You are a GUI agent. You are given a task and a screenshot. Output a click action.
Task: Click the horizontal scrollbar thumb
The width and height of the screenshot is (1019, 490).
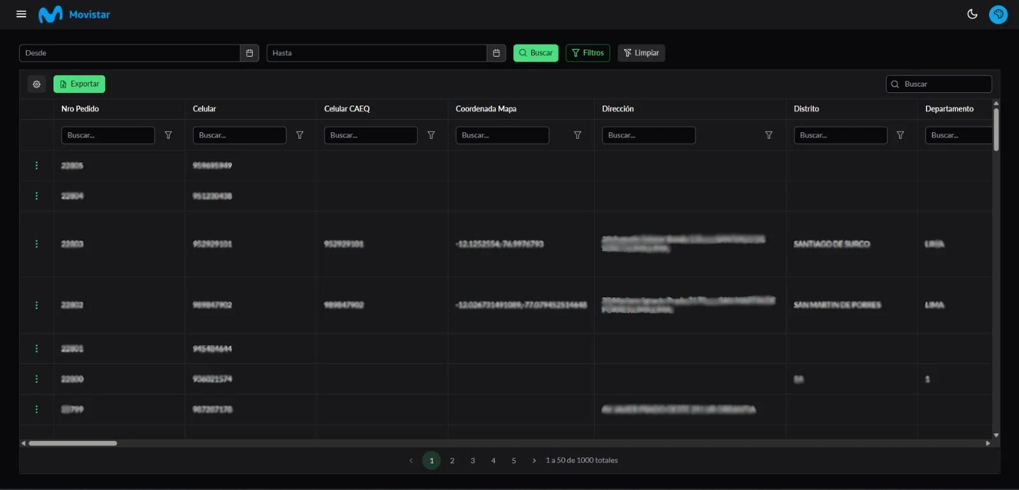73,443
